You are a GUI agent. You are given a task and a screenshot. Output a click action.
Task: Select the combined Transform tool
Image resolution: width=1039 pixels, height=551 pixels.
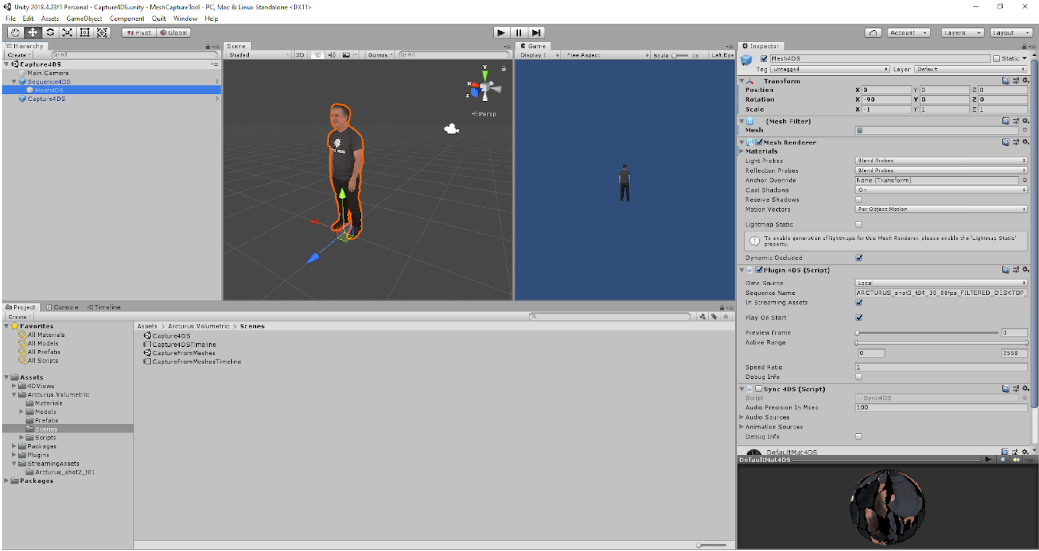pos(102,32)
